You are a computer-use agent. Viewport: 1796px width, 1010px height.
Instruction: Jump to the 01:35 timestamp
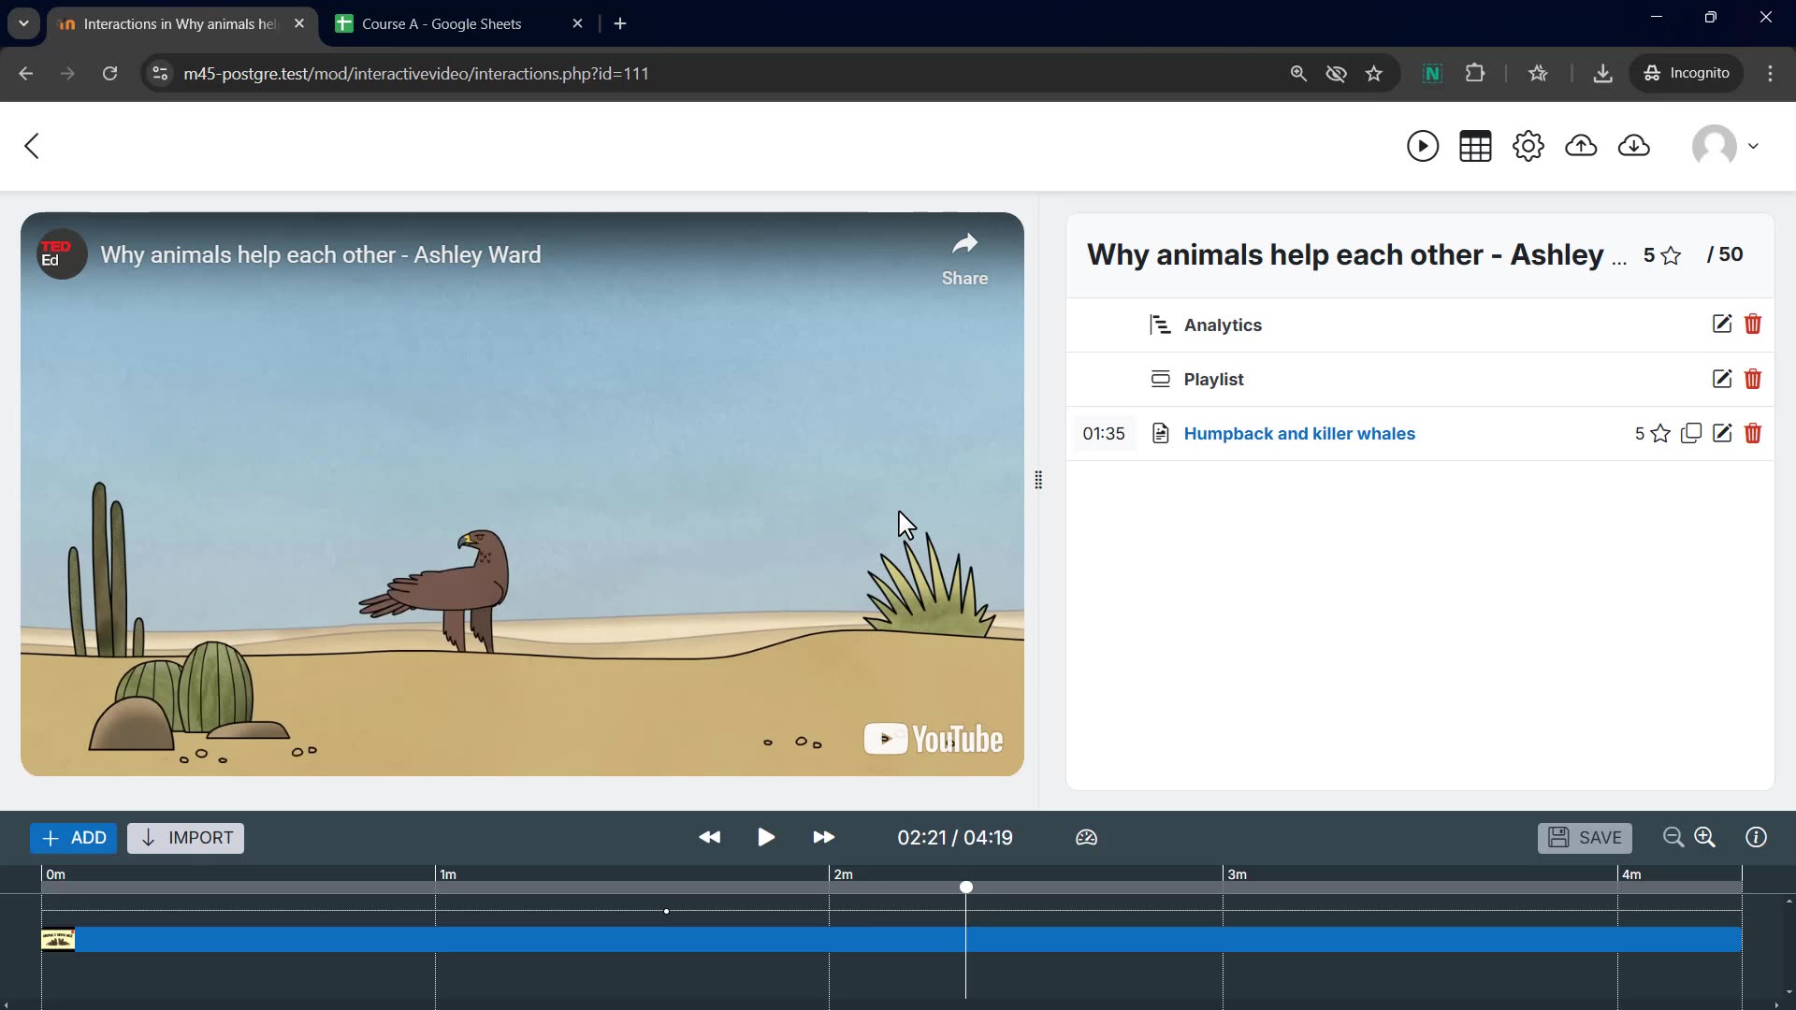[1104, 433]
